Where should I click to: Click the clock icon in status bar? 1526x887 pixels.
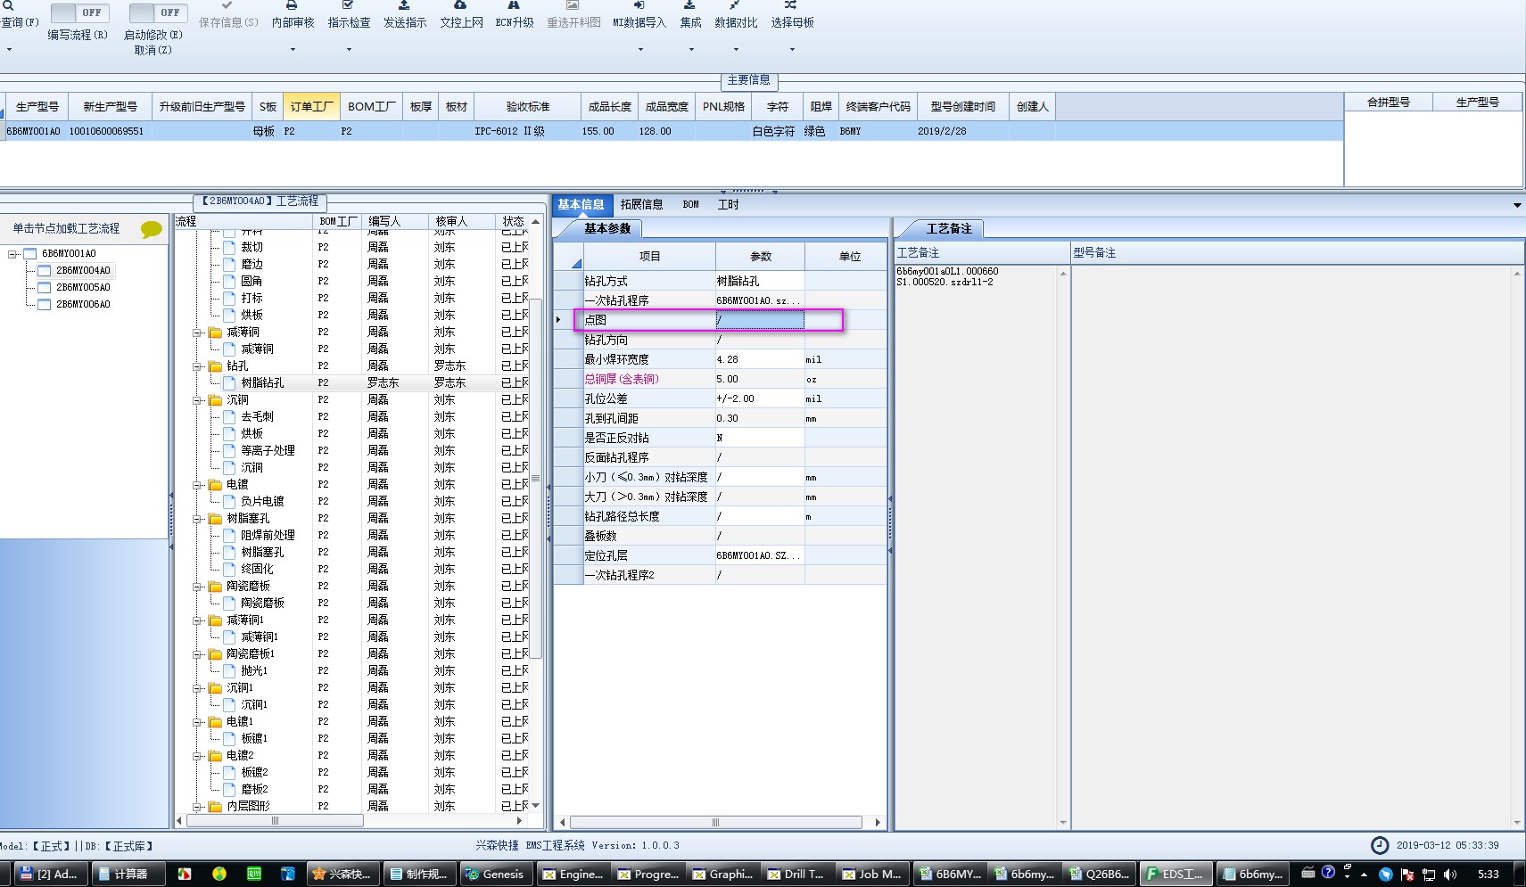pyautogui.click(x=1380, y=845)
